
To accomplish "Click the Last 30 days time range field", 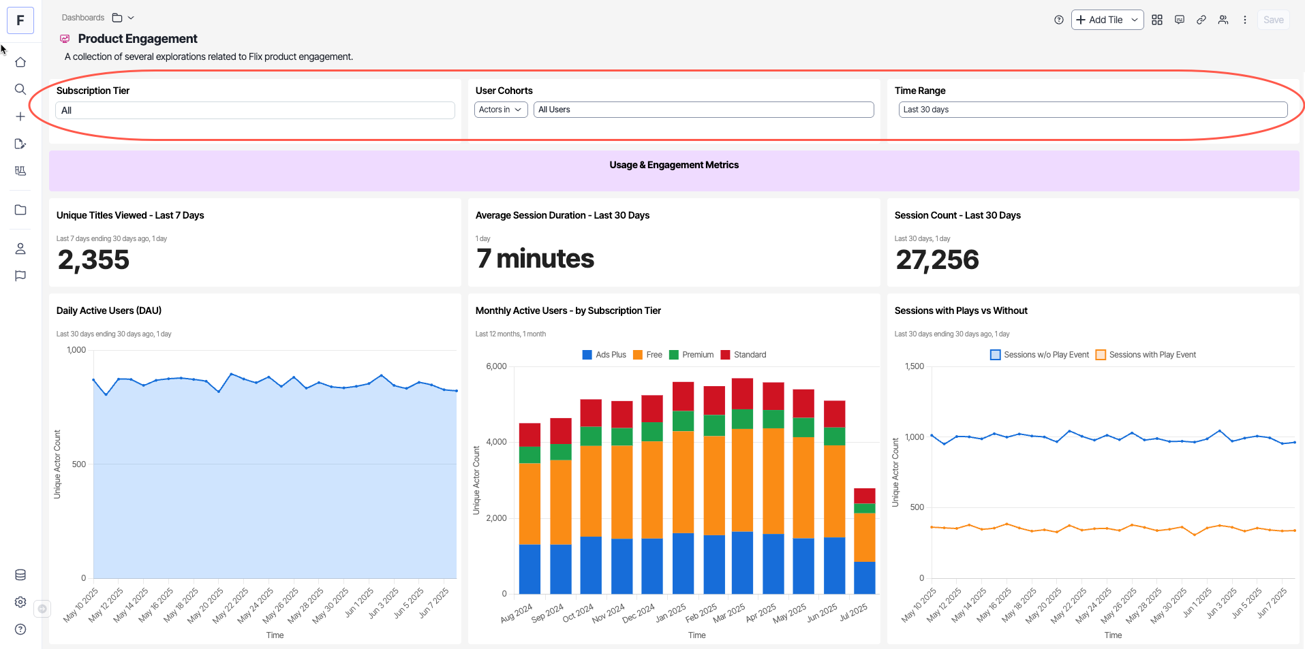I will point(1092,110).
